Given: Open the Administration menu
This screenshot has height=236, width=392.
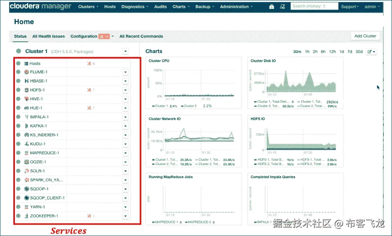Looking at the screenshot, I should 234,6.
